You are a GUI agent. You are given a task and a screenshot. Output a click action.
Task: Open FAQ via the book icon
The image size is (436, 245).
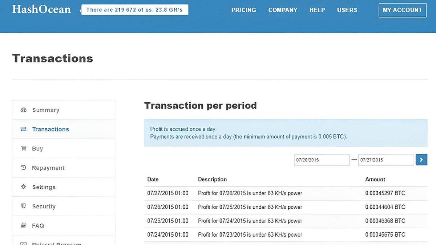[24, 225]
